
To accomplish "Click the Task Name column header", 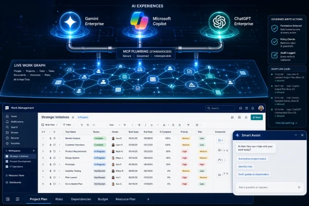I will pos(71,132).
